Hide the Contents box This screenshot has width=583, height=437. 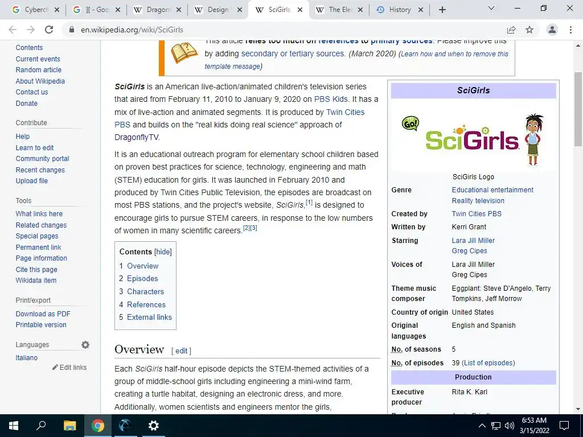coord(163,252)
